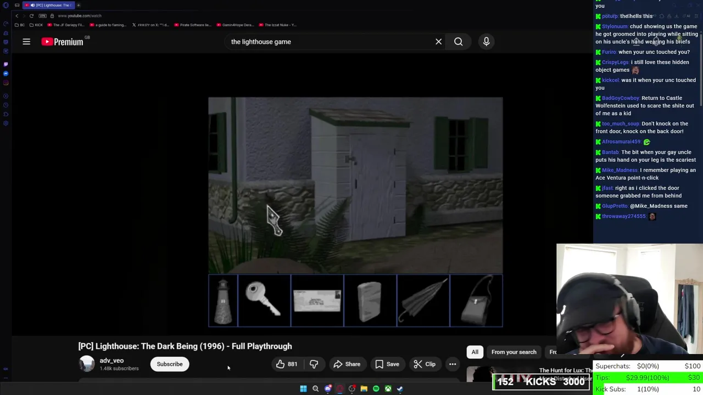Open the FROSTY on X bookmark
Image resolution: width=703 pixels, height=395 pixels.
151,25
